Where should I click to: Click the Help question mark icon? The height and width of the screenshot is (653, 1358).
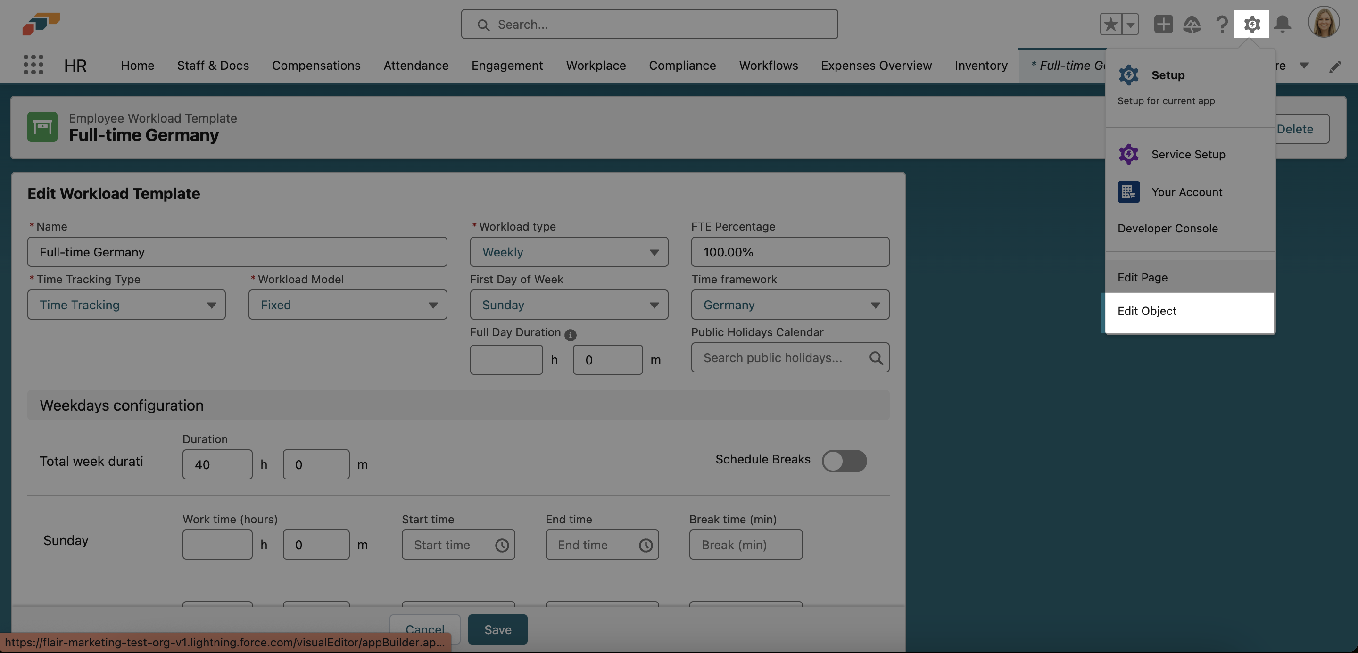pos(1221,24)
